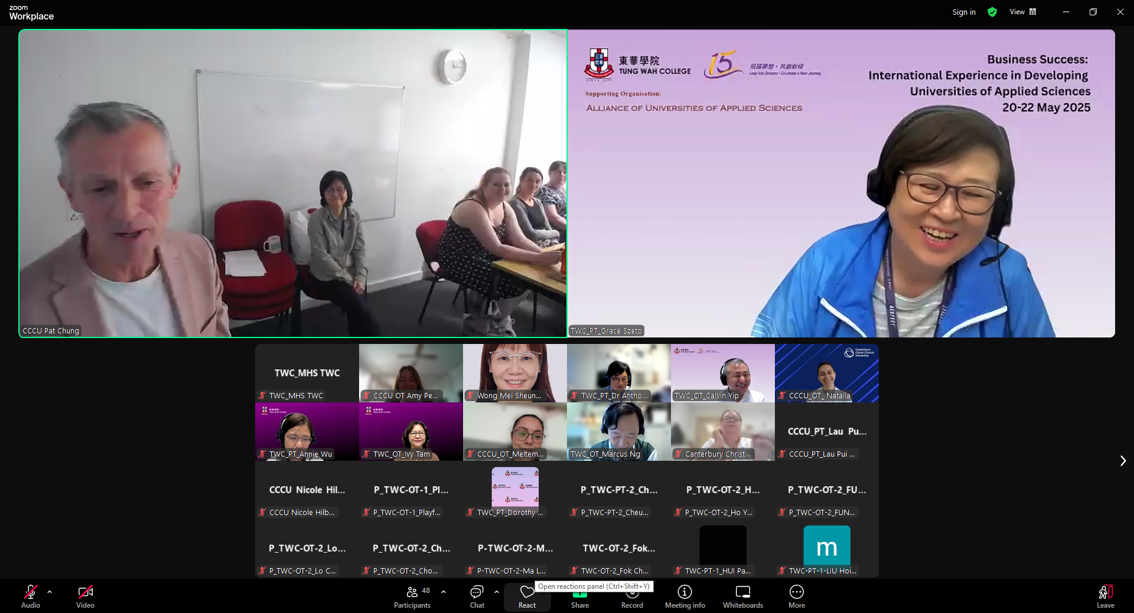Image resolution: width=1134 pixels, height=613 pixels.
Task: Click muted mic icon on TWC_PT_Annie Wu tile
Action: (x=262, y=454)
